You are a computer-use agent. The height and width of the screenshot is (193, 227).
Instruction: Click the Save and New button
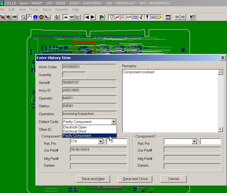(93, 179)
